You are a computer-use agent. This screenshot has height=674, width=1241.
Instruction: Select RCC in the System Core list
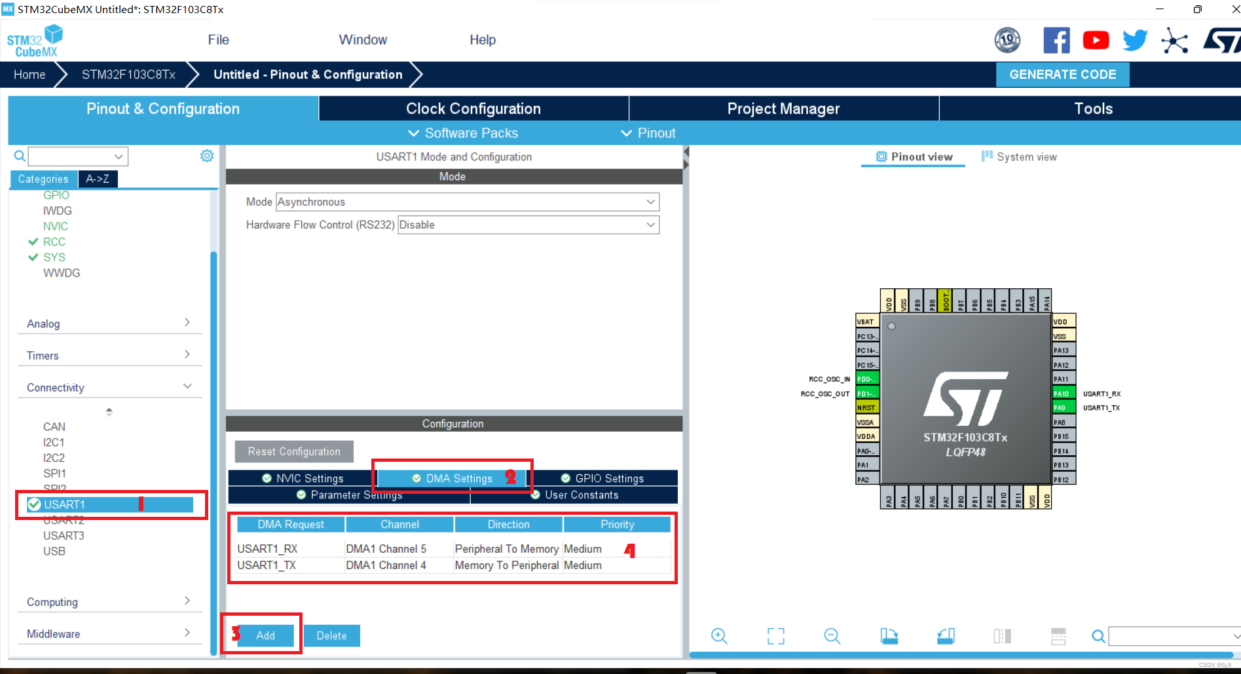(54, 242)
